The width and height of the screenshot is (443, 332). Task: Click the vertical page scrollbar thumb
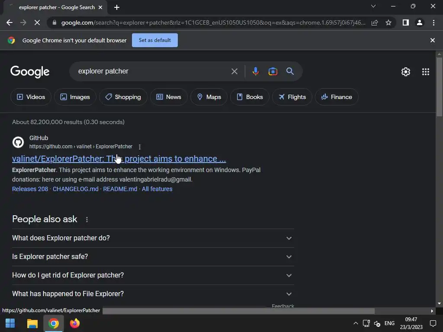coord(439,87)
